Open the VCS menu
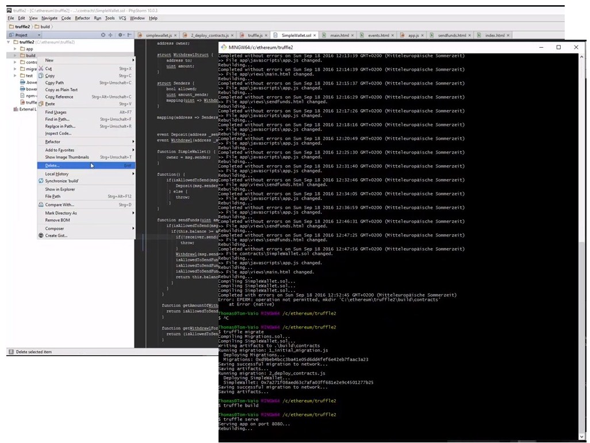Viewport: 590px width, 443px height. point(122,18)
